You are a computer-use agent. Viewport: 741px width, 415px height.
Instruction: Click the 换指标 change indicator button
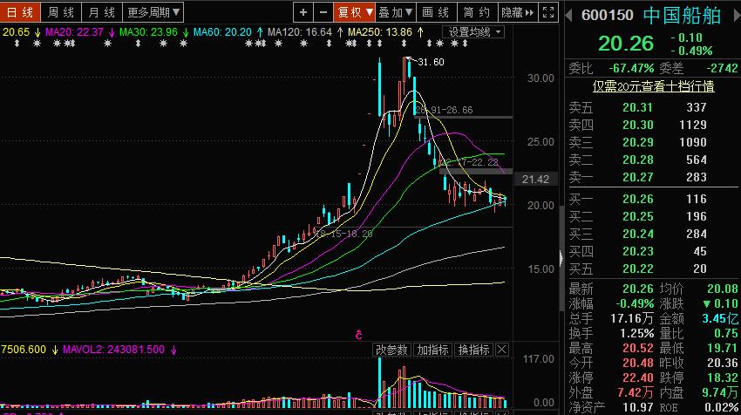[474, 350]
